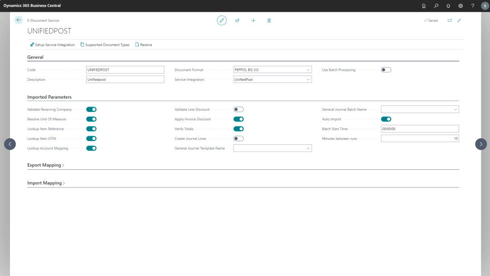Click the pencil edit icon
Viewport: 490px width, 276px height.
coord(221,20)
